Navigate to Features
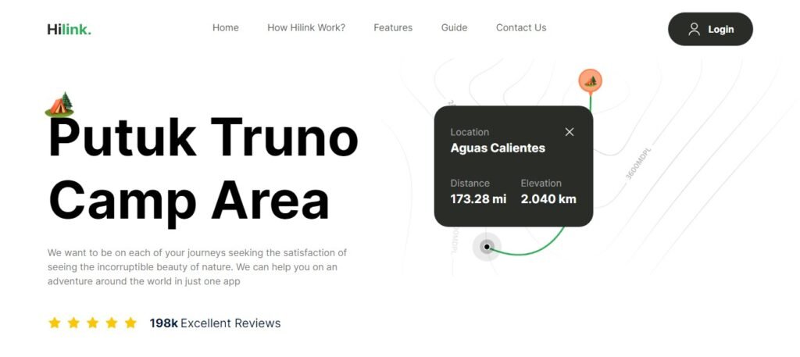This screenshot has width=800, height=357. coord(393,28)
